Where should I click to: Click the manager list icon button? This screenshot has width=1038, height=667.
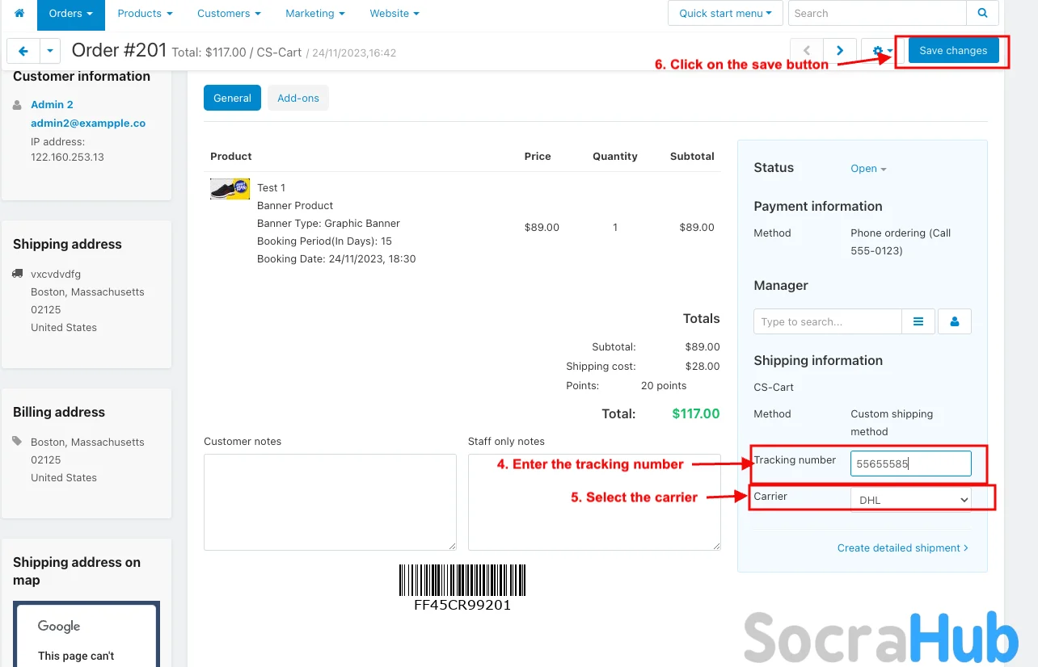tap(918, 321)
